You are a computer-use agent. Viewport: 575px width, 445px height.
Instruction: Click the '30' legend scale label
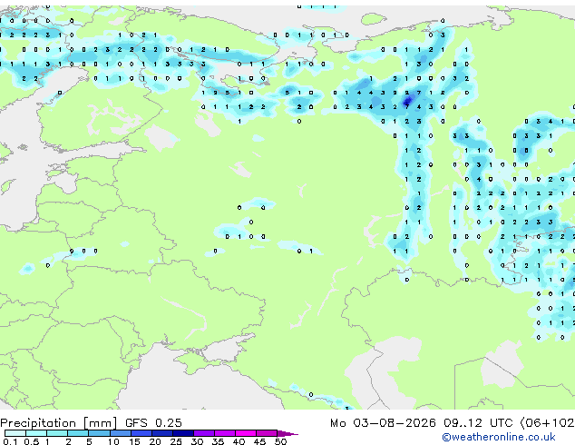tap(197, 441)
